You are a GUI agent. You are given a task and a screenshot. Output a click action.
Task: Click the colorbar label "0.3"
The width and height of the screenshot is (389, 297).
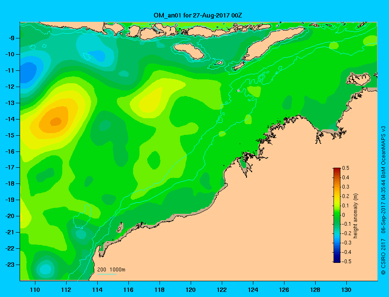[x=345, y=187]
